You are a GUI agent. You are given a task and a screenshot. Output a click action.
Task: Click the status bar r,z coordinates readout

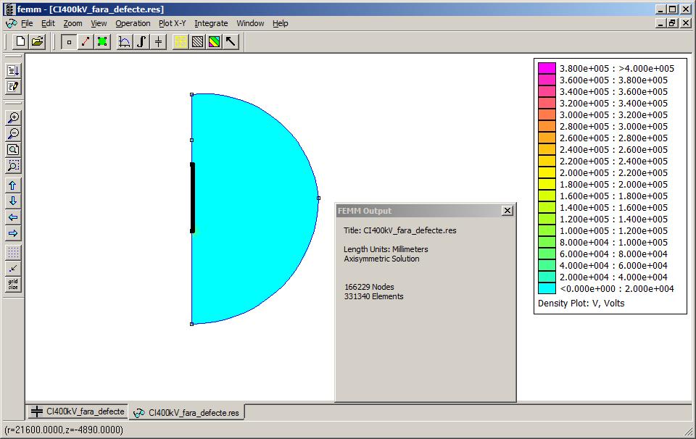click(64, 430)
